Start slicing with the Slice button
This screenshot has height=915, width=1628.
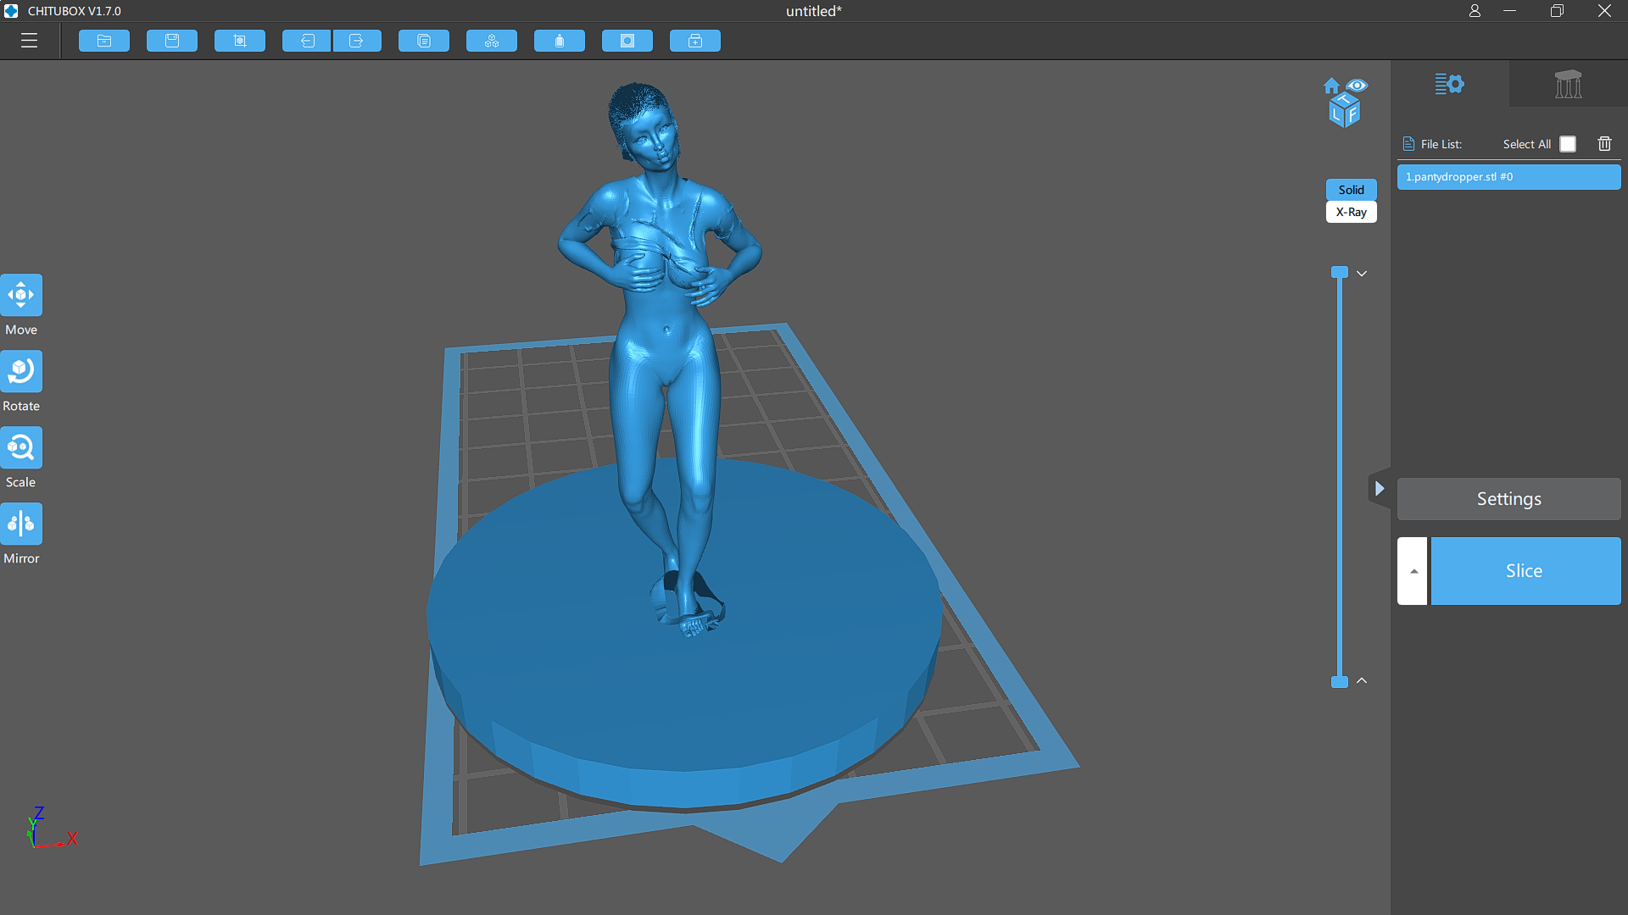tap(1525, 571)
